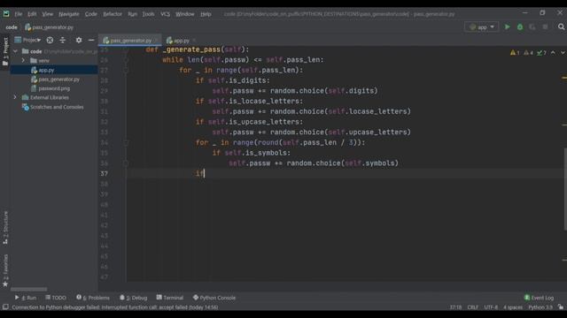Open the Problems tool window
This screenshot has height=318, width=567.
93,298
